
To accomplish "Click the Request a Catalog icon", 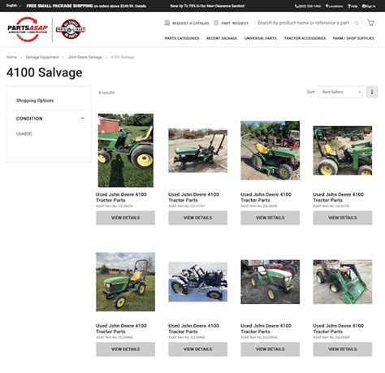I will (167, 23).
